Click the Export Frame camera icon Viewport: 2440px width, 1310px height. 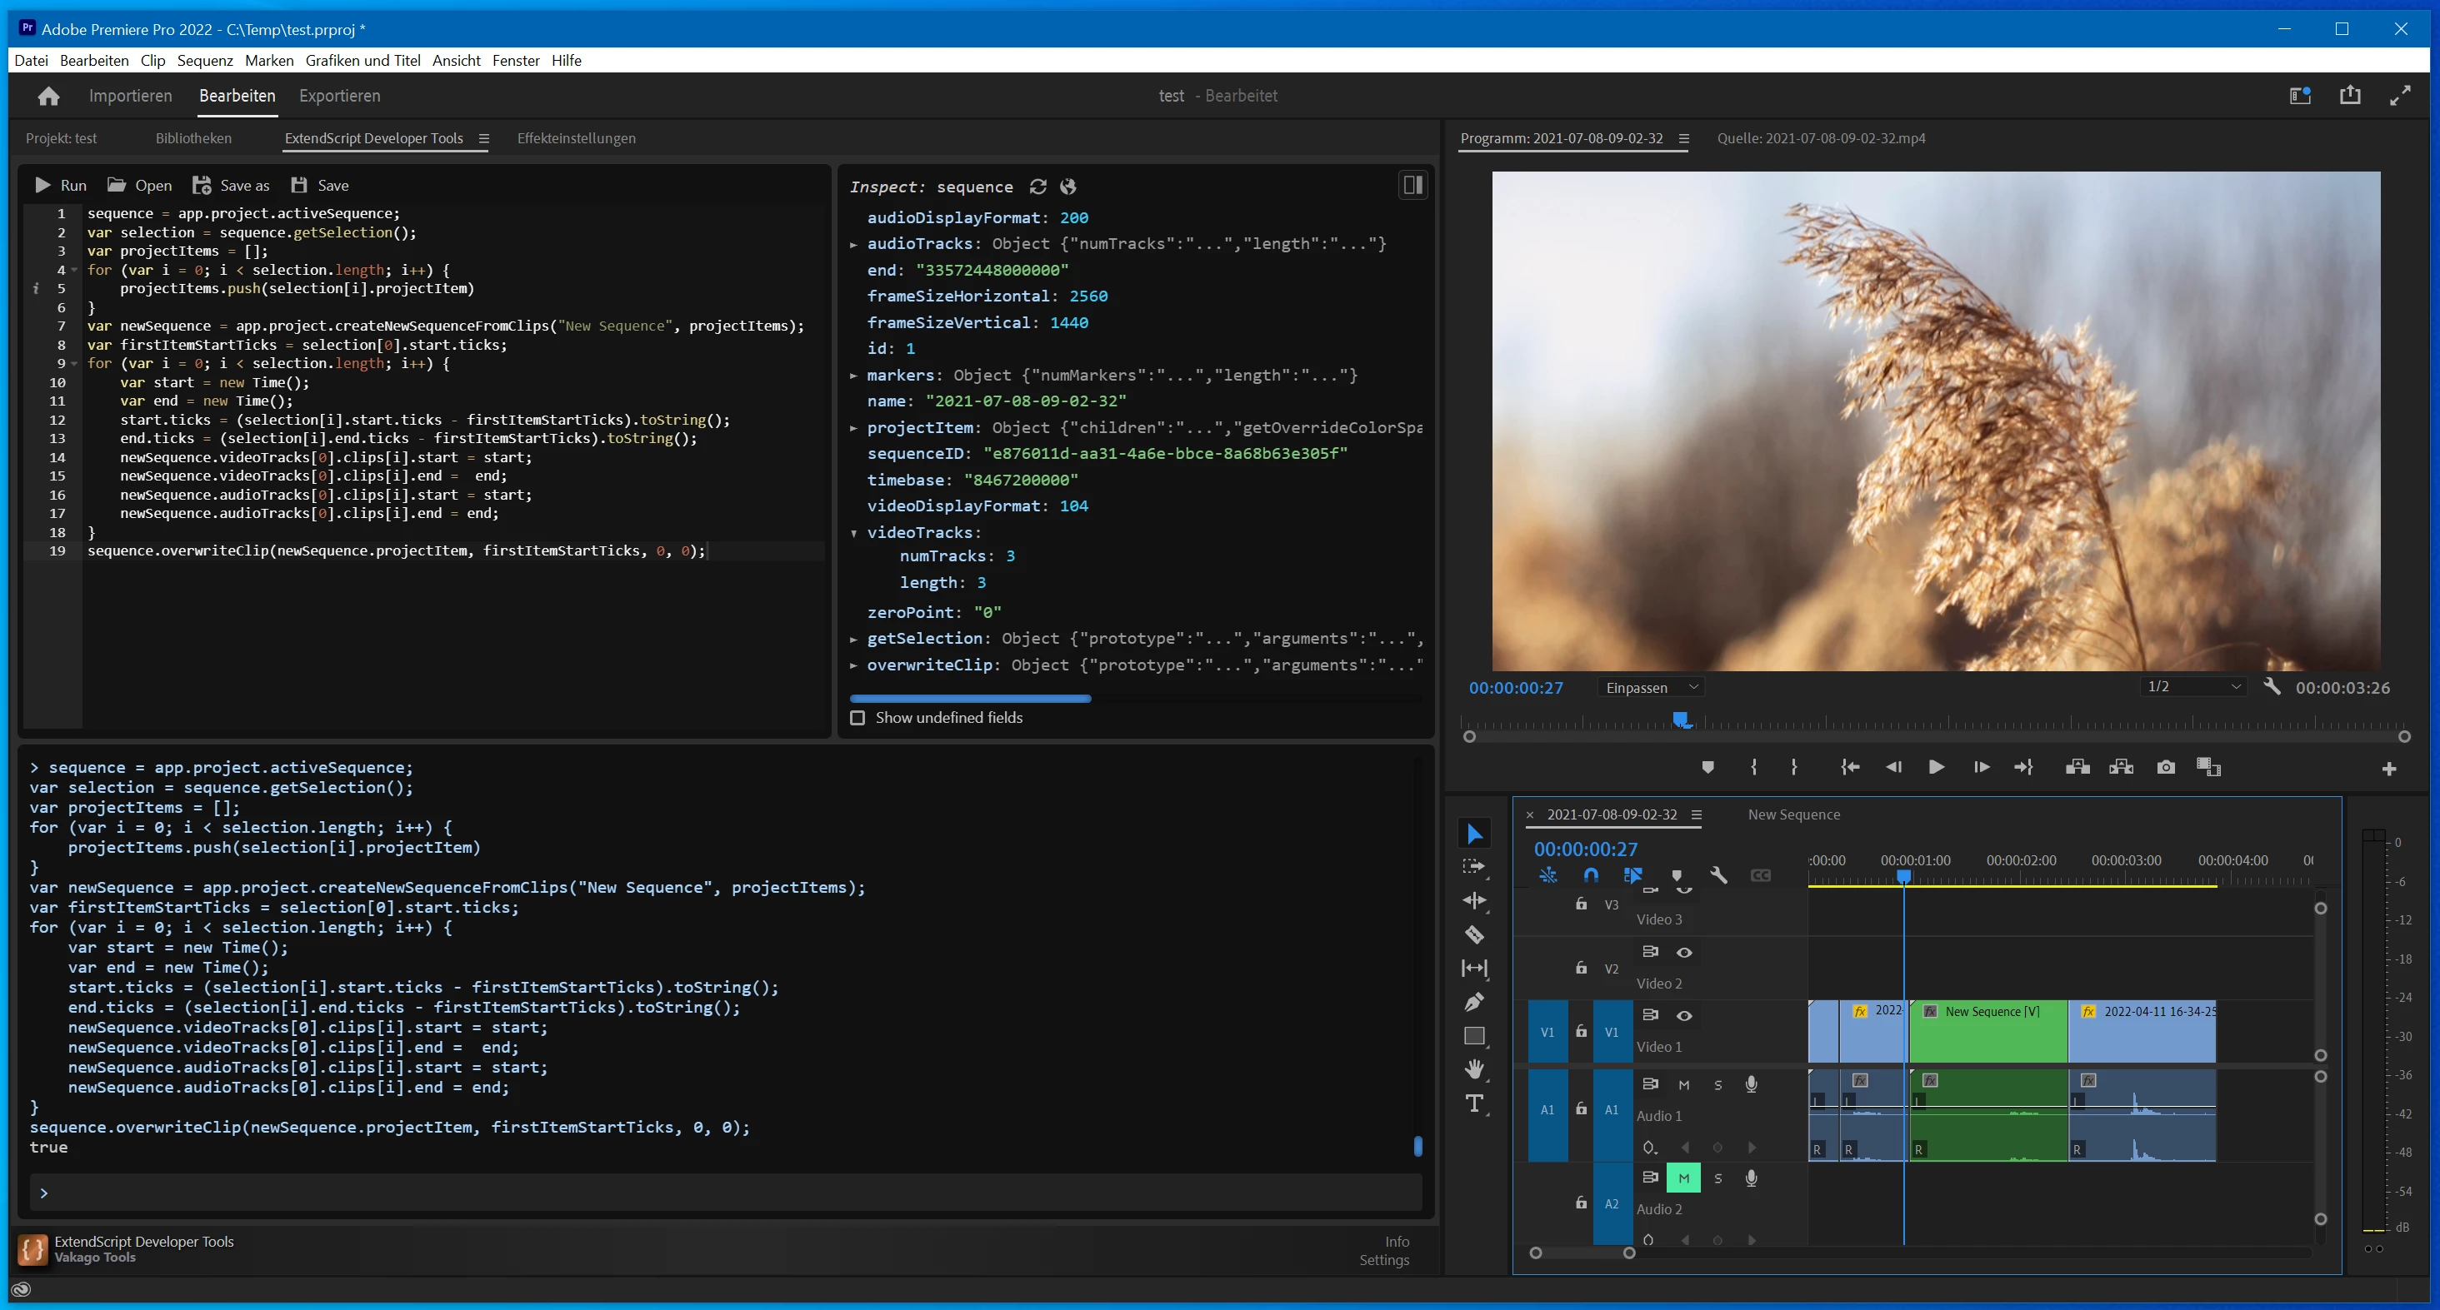(2165, 767)
